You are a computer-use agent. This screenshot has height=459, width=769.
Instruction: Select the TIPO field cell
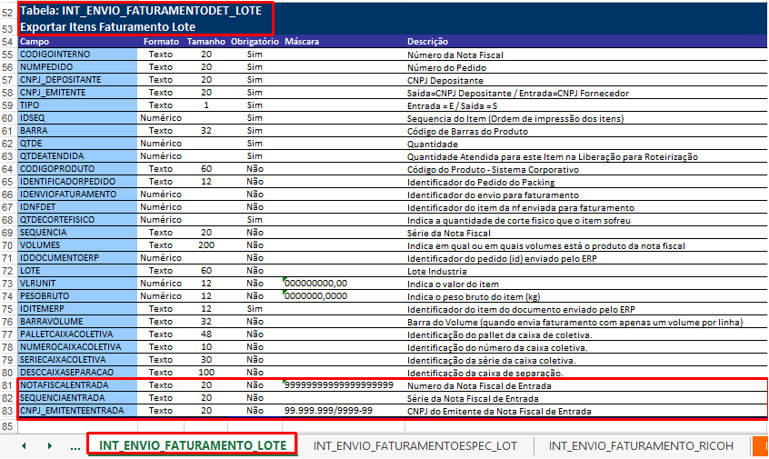coord(78,105)
